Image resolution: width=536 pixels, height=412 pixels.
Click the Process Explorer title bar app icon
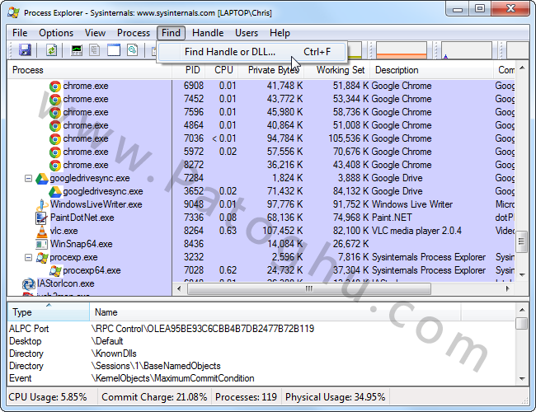pyautogui.click(x=13, y=12)
